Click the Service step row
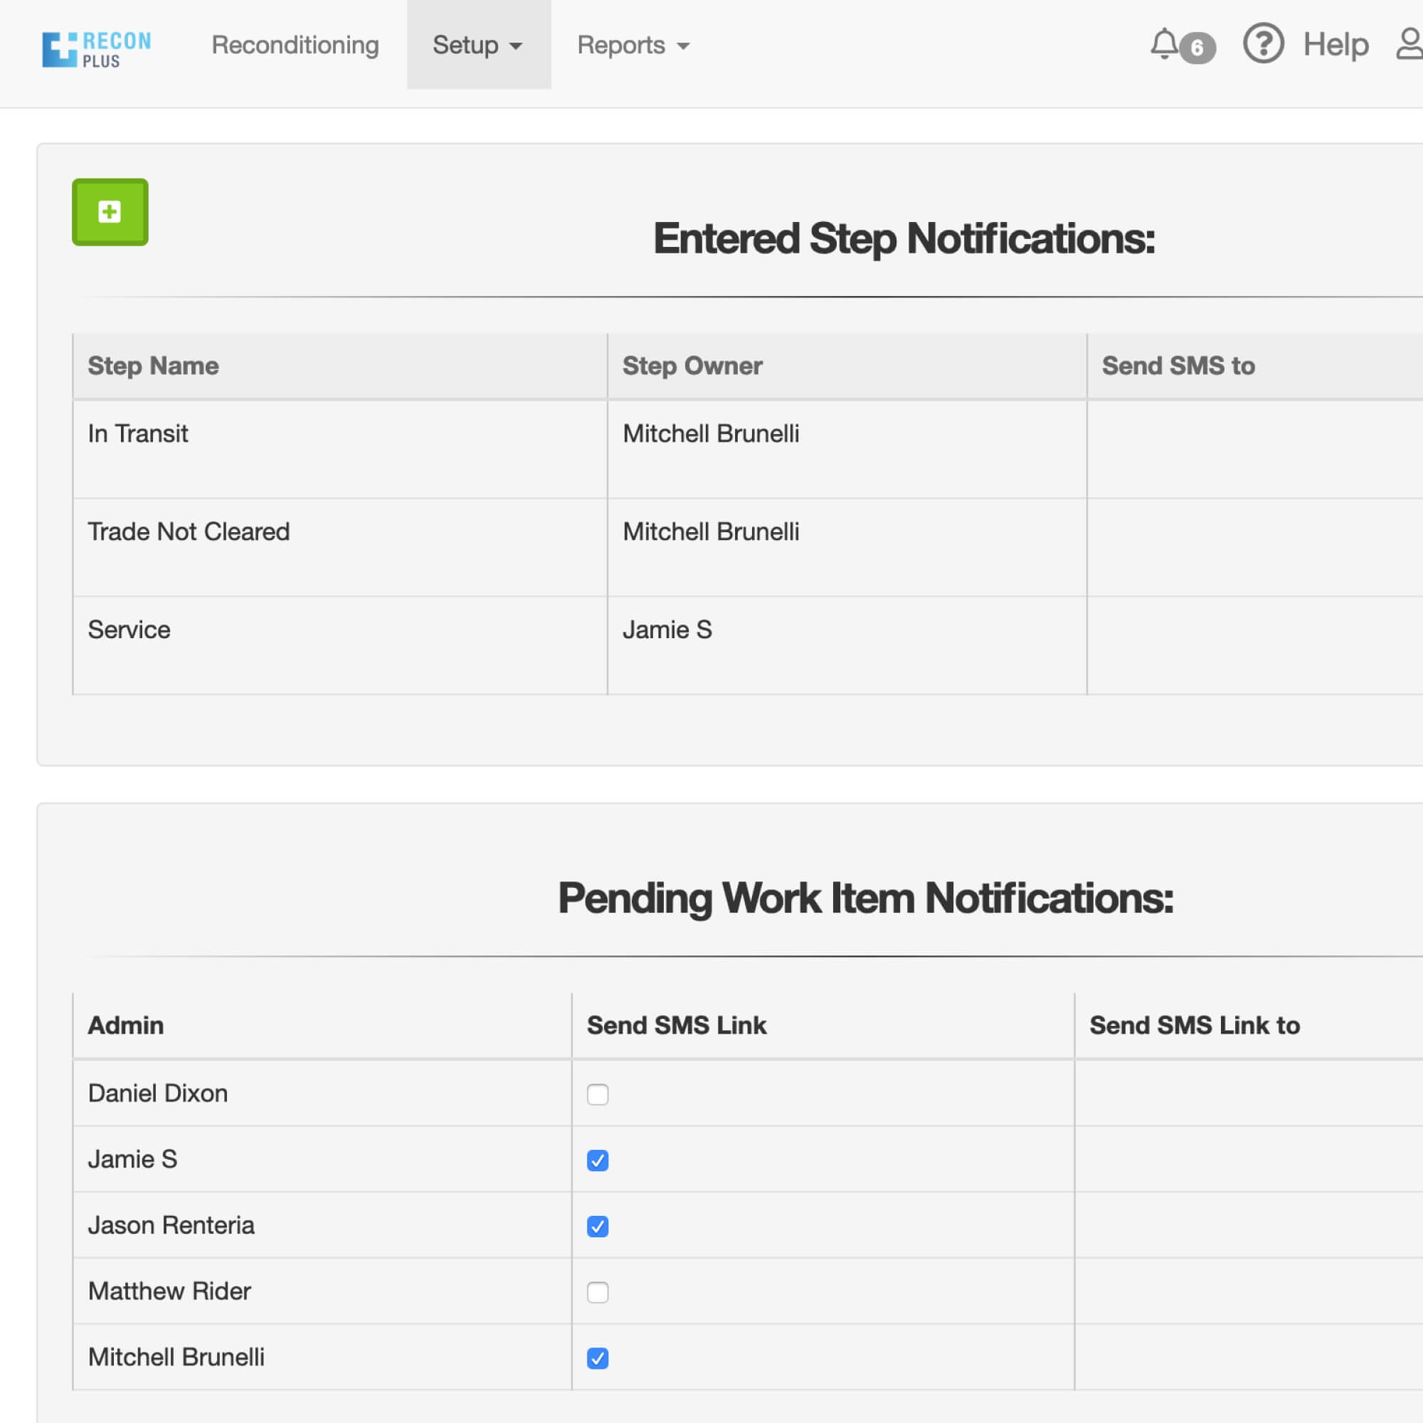This screenshot has height=1423, width=1423. coord(129,630)
